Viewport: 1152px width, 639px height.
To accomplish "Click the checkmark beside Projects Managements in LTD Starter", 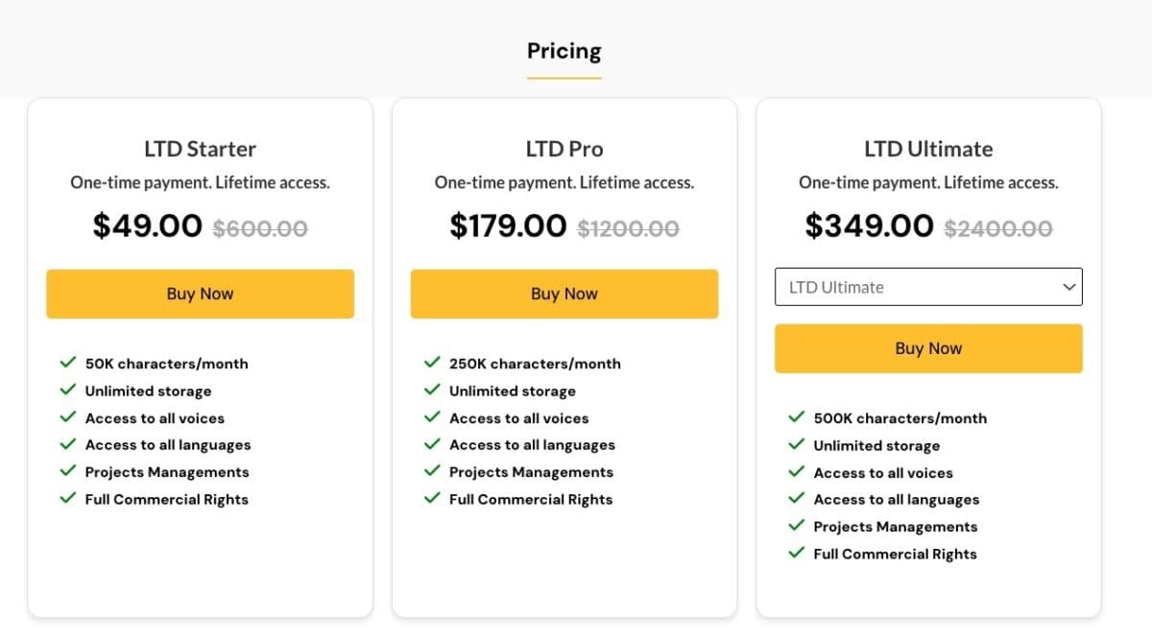I will 67,471.
